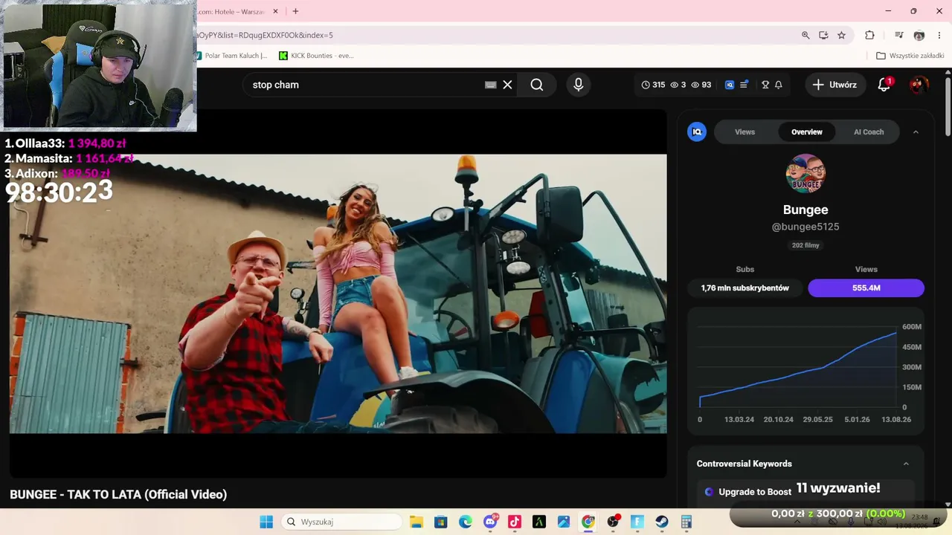Launch Microsoft Edge from the taskbar

pyautogui.click(x=466, y=522)
